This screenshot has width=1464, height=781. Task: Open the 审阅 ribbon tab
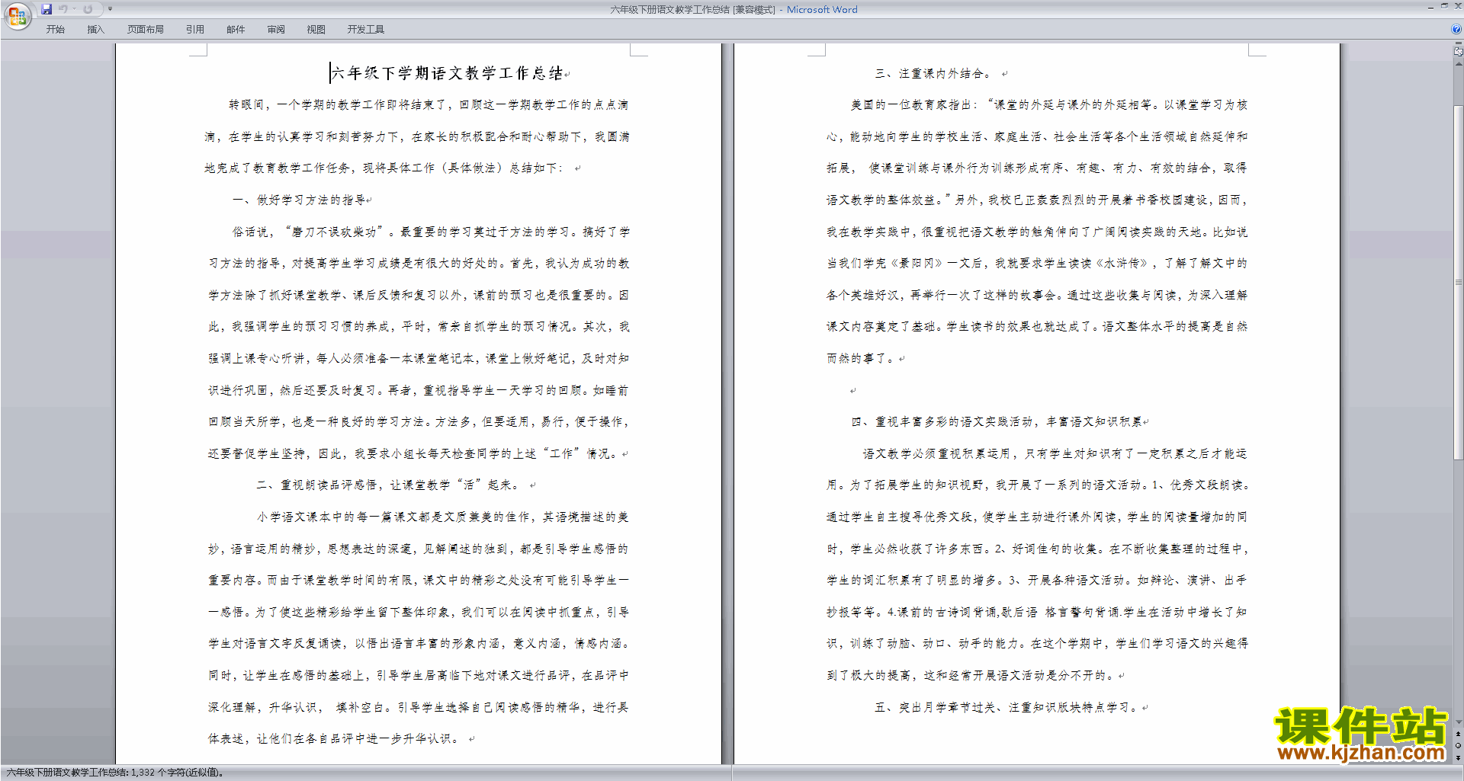(x=276, y=29)
